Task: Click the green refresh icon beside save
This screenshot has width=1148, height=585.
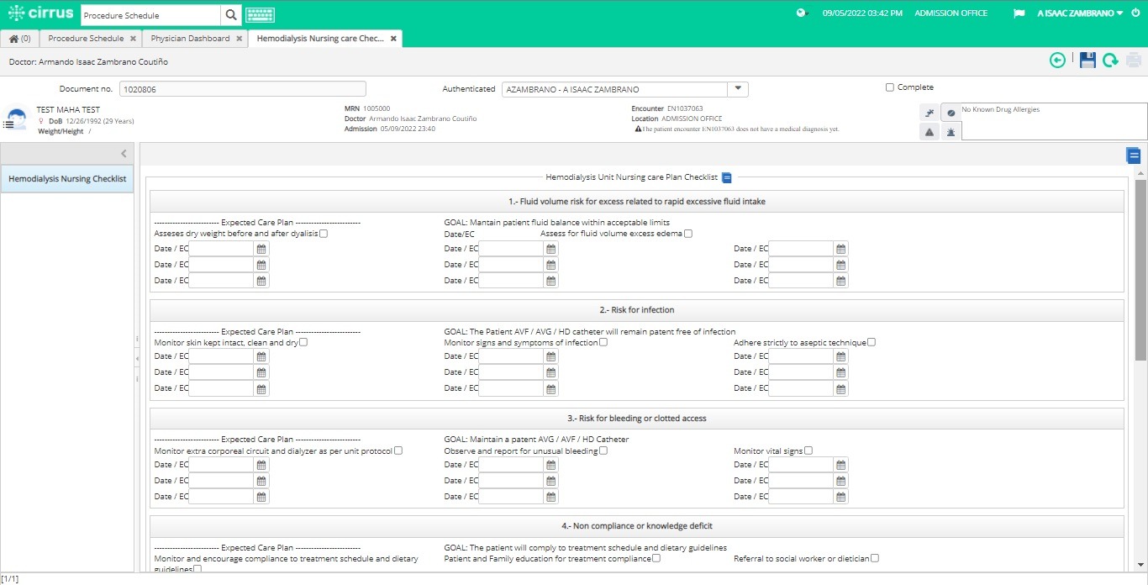Action: click(1110, 60)
